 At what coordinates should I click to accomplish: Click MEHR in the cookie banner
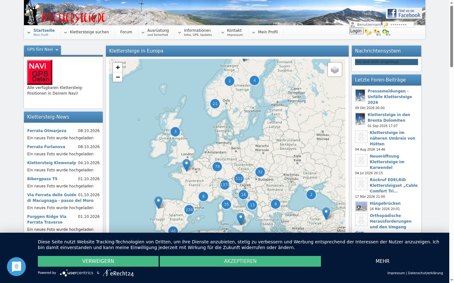point(382,261)
